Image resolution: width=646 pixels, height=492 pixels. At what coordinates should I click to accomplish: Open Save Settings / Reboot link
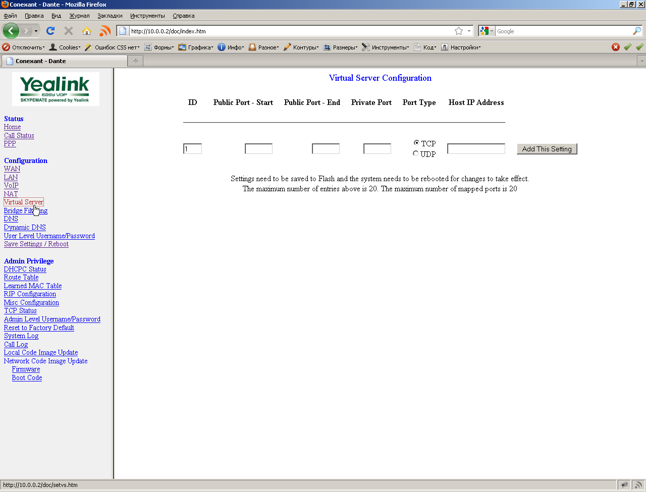(x=36, y=244)
